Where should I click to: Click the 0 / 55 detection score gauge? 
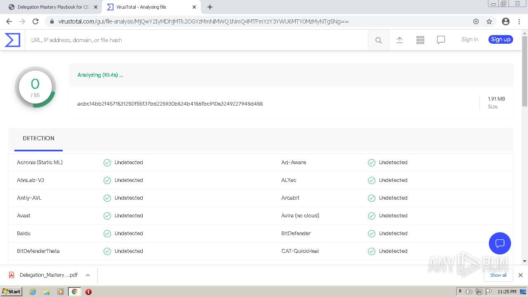(x=35, y=87)
